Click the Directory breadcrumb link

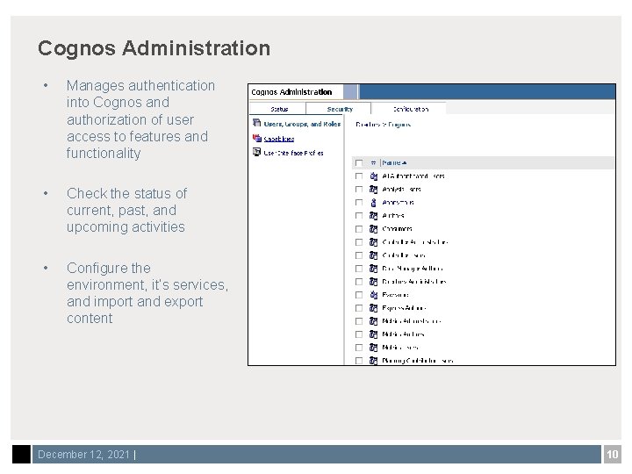(368, 125)
